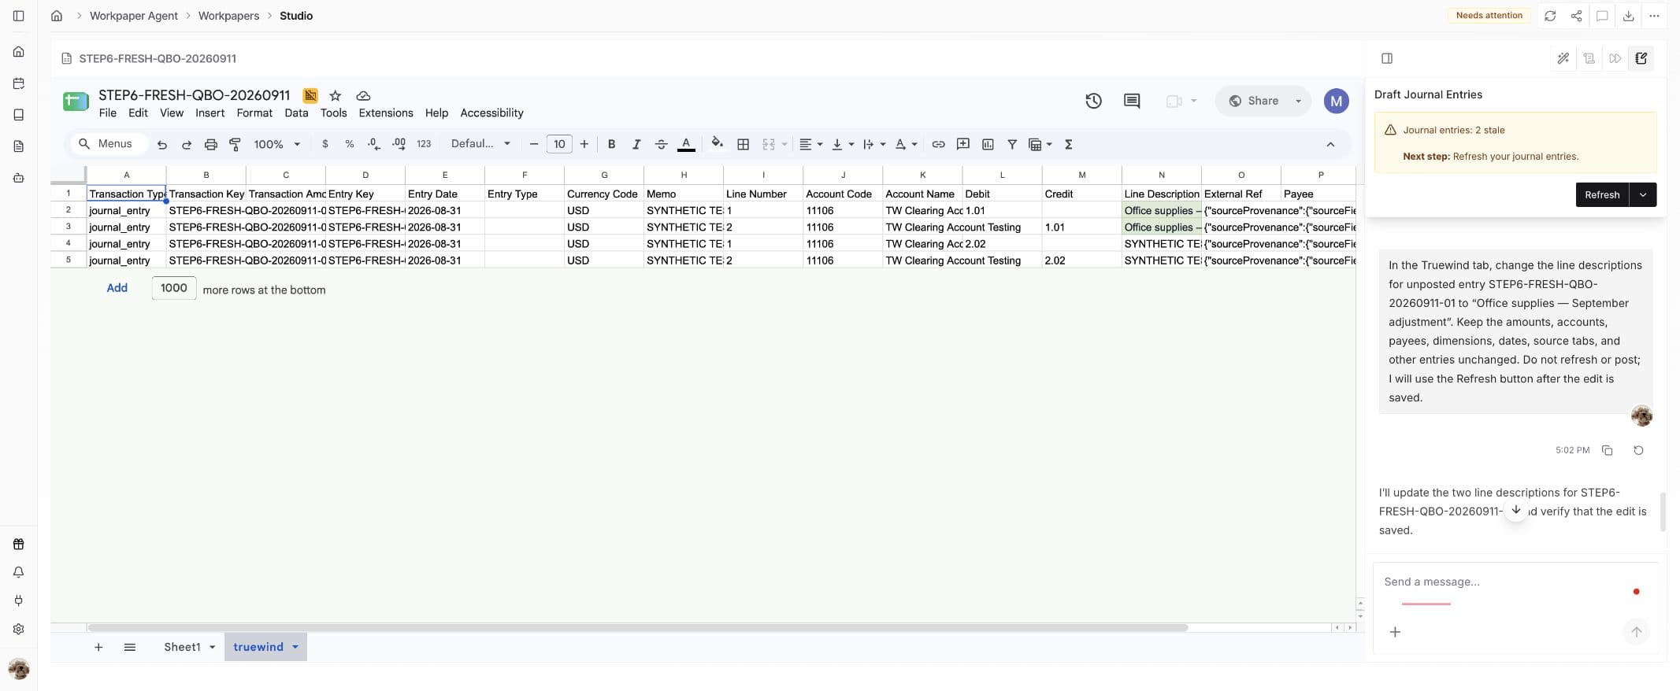Create a filter from the toolbar
1680x691 pixels.
[x=1012, y=144]
